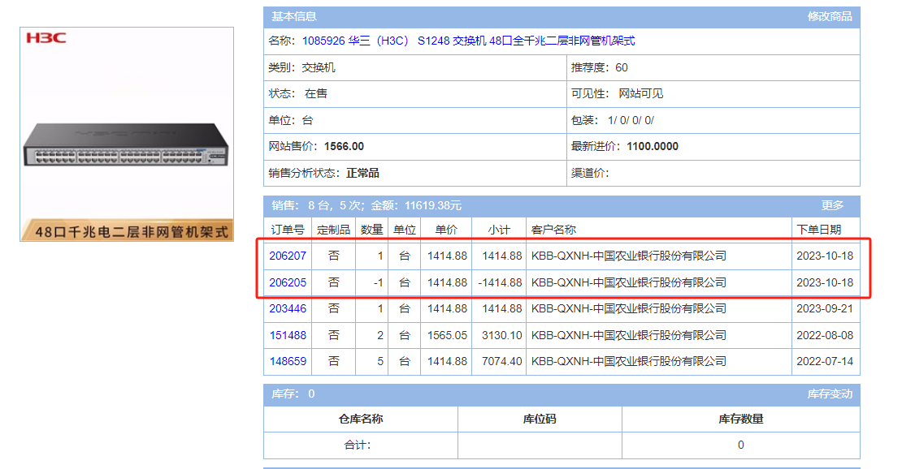This screenshot has height=469, width=915.
Task: Open order number 206205
Action: click(288, 282)
